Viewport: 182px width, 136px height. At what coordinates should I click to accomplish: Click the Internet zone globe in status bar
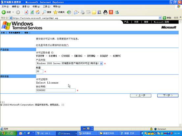[155, 129]
